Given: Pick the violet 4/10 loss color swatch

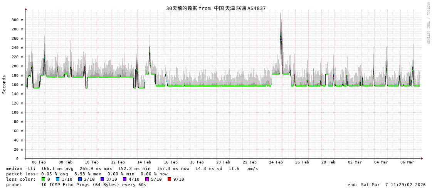Looking at the screenshot, I should click(x=124, y=179).
